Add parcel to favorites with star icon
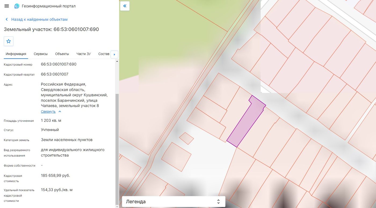The height and width of the screenshot is (208, 376). click(9, 41)
